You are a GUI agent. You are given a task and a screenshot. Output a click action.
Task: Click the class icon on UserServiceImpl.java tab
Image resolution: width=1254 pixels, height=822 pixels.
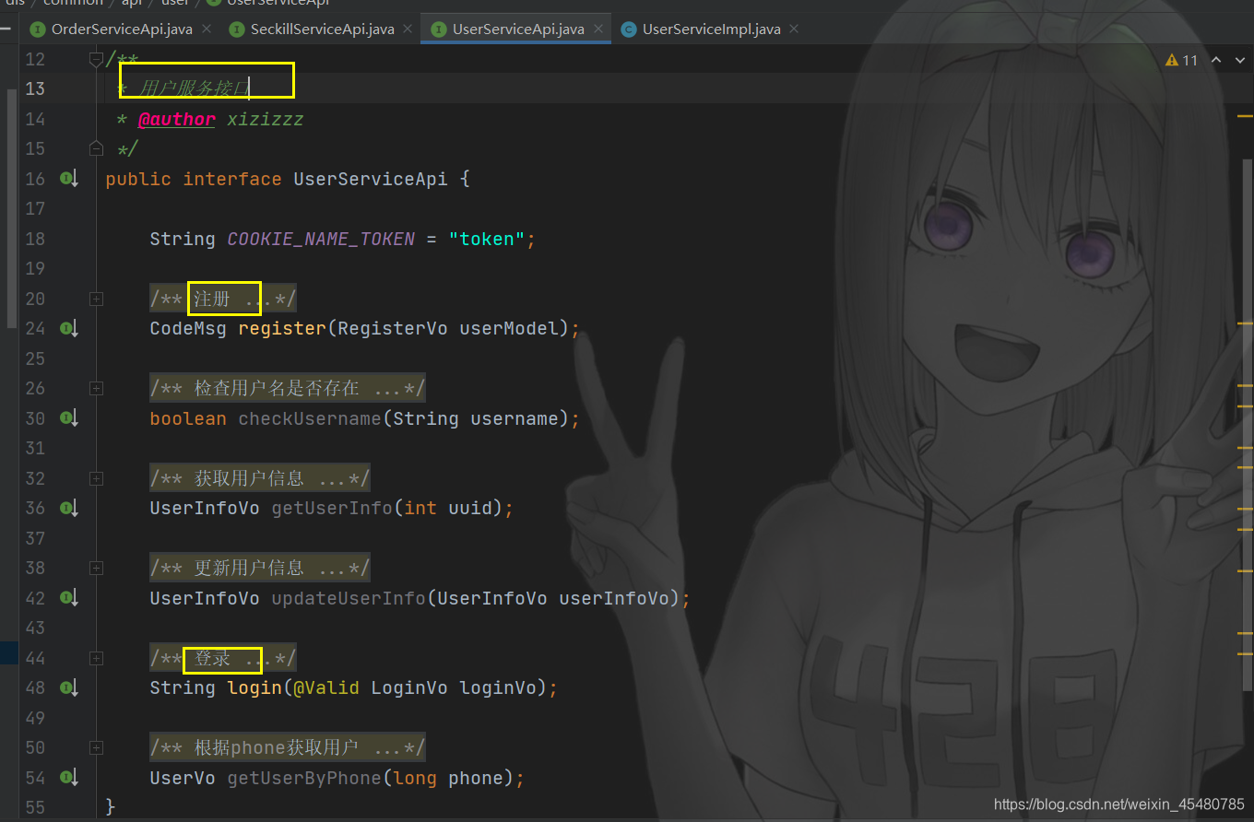[629, 29]
